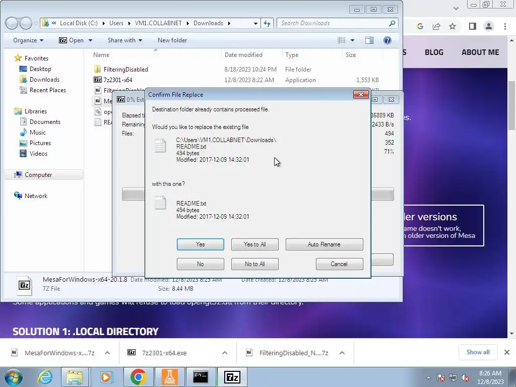
Task: Decline replacement with No button
Action: coord(200,264)
